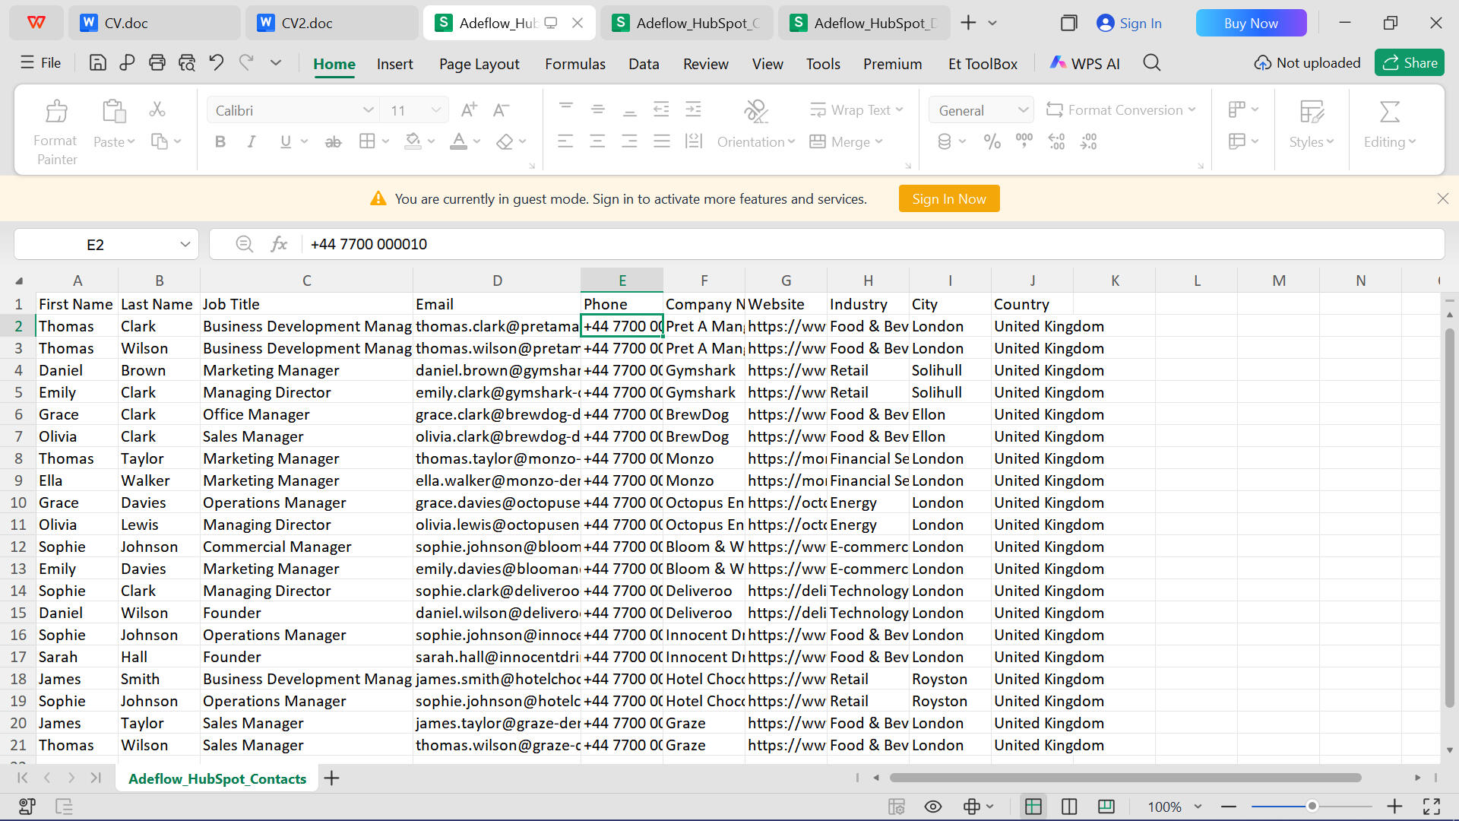The width and height of the screenshot is (1459, 821).
Task: Click the Not uploaded cloud status
Action: pos(1307,63)
